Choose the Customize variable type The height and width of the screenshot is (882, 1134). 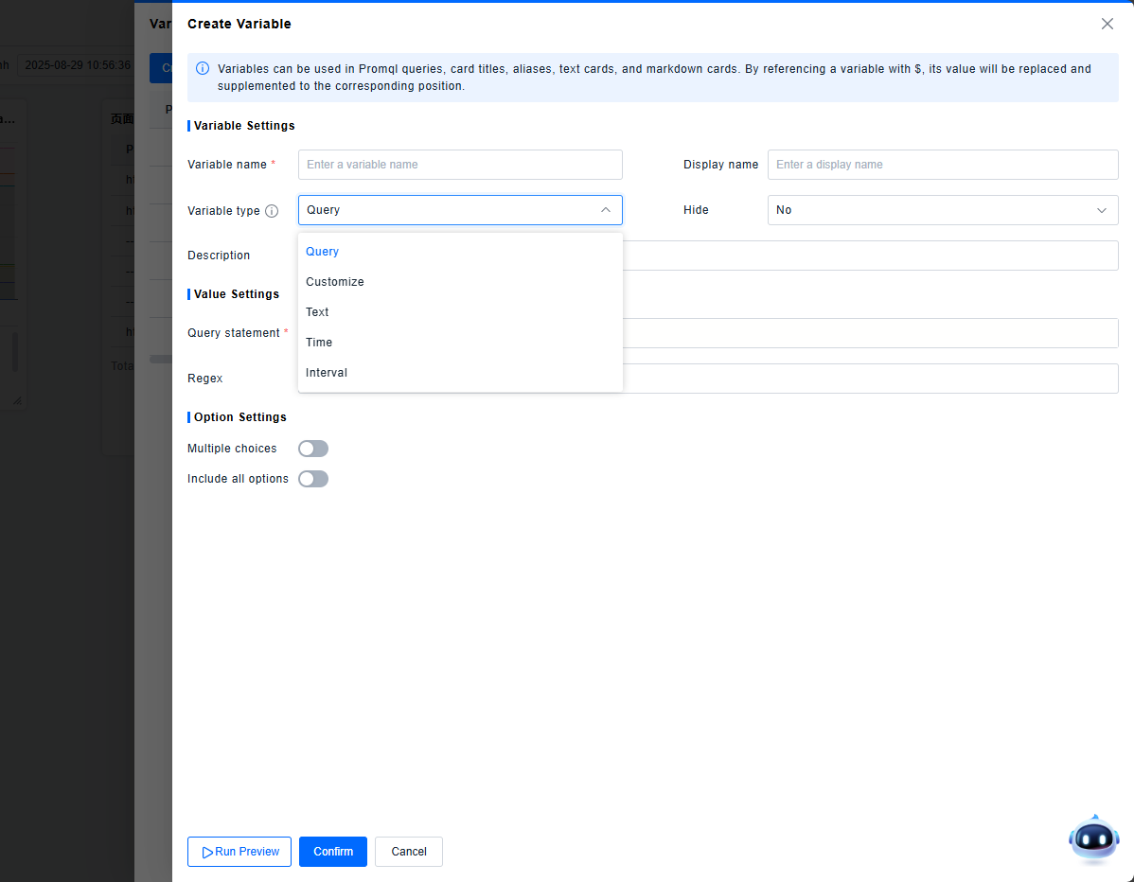(335, 282)
